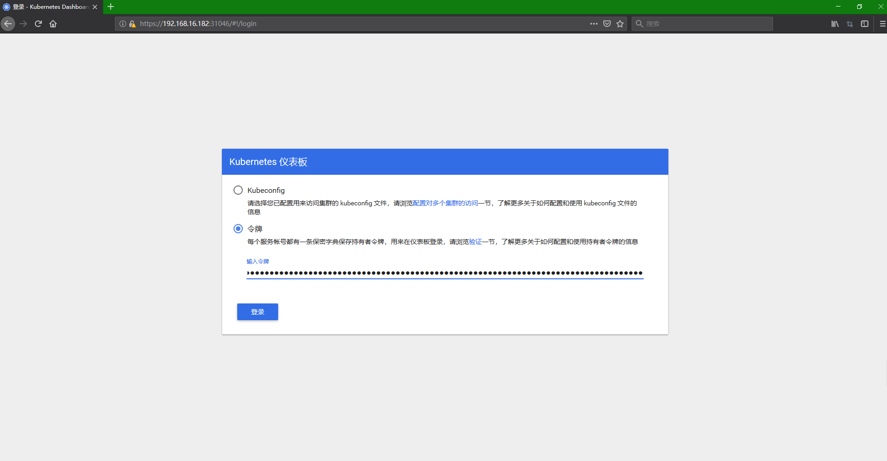Viewport: 887px width, 461px height.
Task: Click the forward navigation arrow
Action: 23,24
